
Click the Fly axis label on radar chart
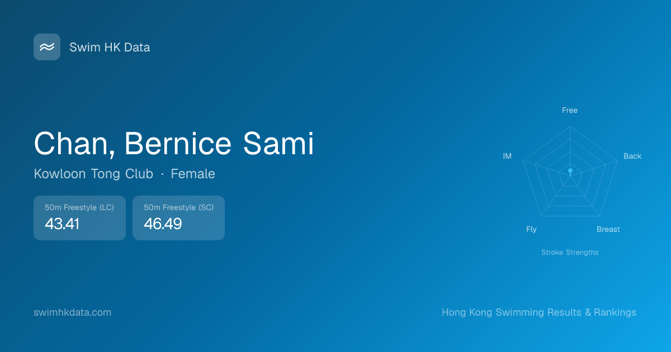tap(531, 230)
